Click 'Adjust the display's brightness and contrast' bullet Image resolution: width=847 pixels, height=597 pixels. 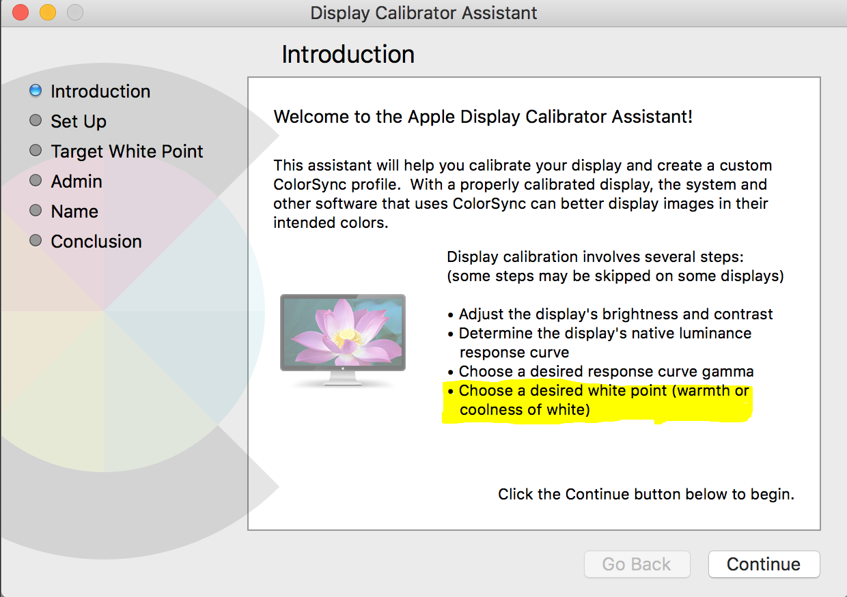pos(611,314)
